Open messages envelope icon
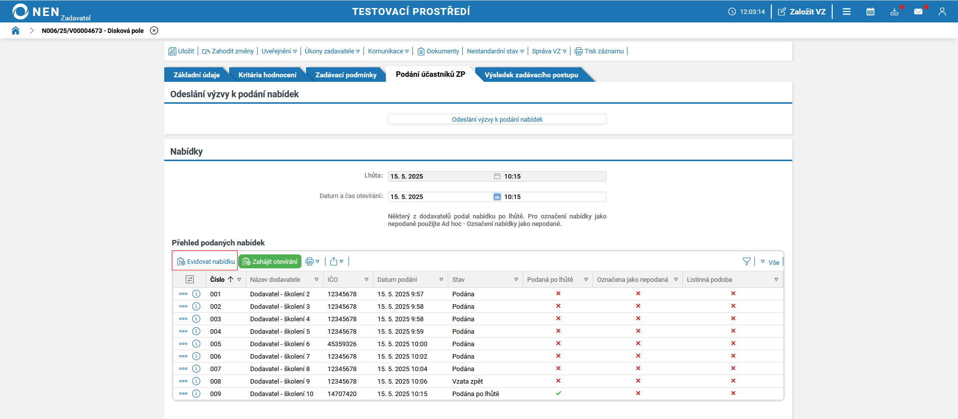 918,11
